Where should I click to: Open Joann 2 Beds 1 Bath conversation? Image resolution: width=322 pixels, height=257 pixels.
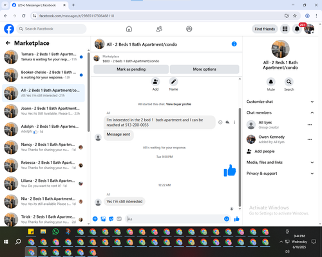tap(43, 111)
